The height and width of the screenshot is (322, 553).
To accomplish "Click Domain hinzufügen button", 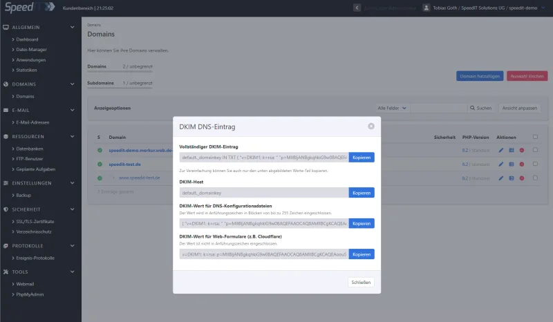I will click(480, 76).
